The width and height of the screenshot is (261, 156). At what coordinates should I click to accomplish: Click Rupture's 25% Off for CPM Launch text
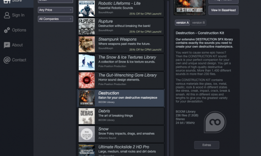tap(145, 32)
